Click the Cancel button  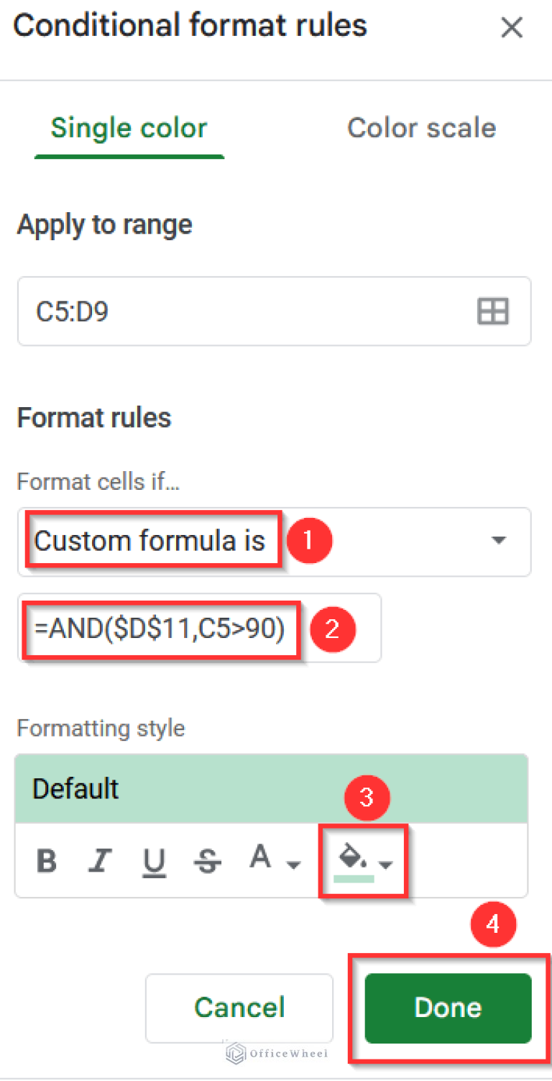[x=239, y=1008]
